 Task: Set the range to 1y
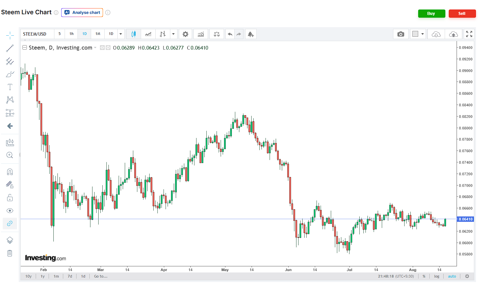pyautogui.click(x=43, y=276)
